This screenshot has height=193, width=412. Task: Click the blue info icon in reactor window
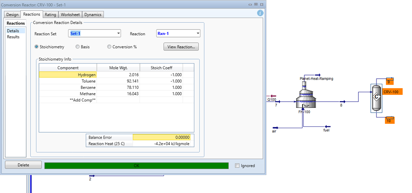tap(260, 13)
